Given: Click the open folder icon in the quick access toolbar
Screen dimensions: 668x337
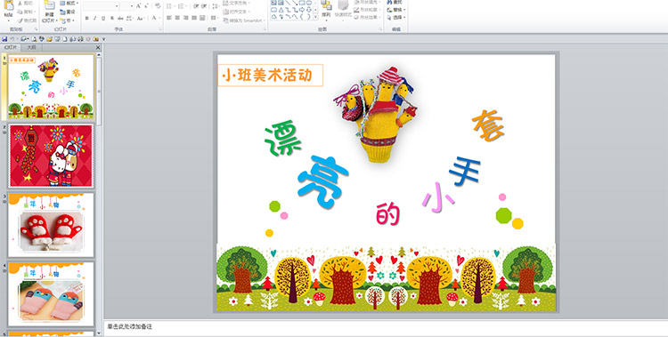Looking at the screenshot, I should [49, 39].
